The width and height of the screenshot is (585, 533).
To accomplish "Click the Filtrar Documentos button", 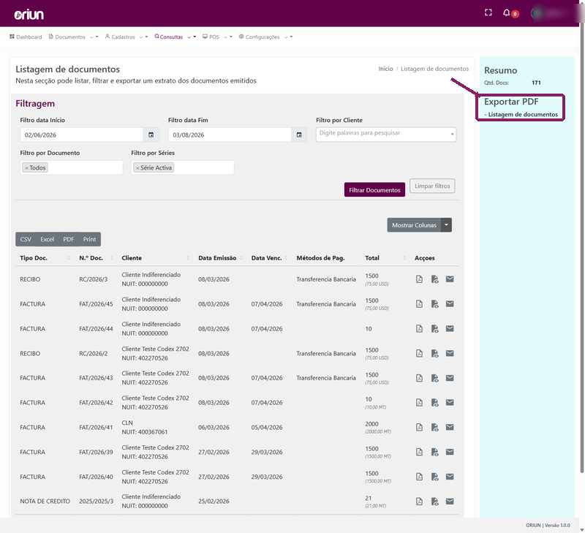I will click(x=374, y=190).
